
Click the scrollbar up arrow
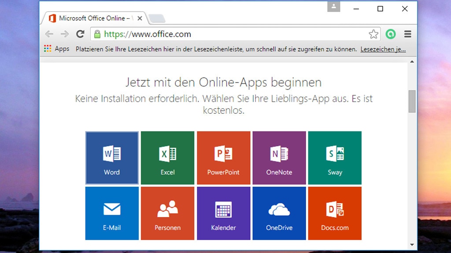[x=412, y=61]
